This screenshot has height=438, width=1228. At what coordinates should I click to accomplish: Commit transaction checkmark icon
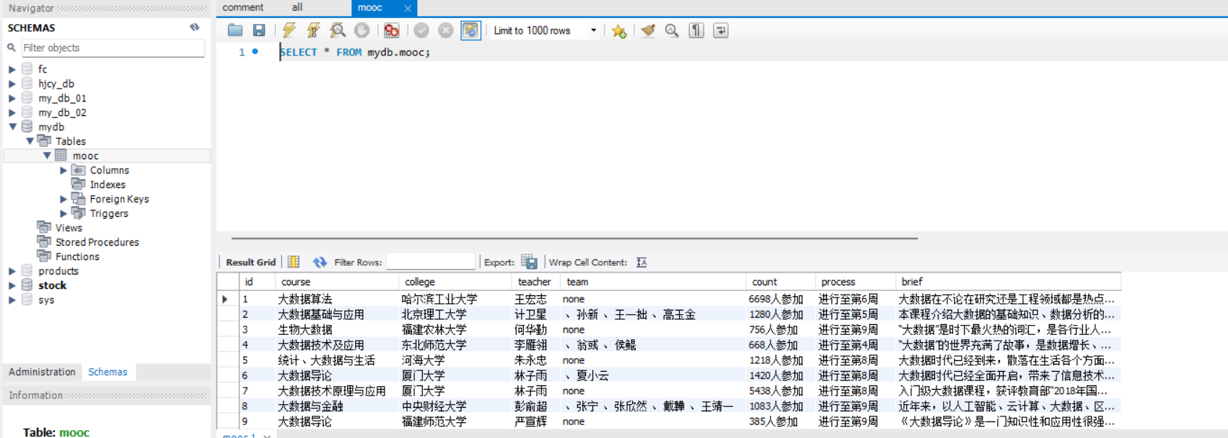(x=421, y=30)
